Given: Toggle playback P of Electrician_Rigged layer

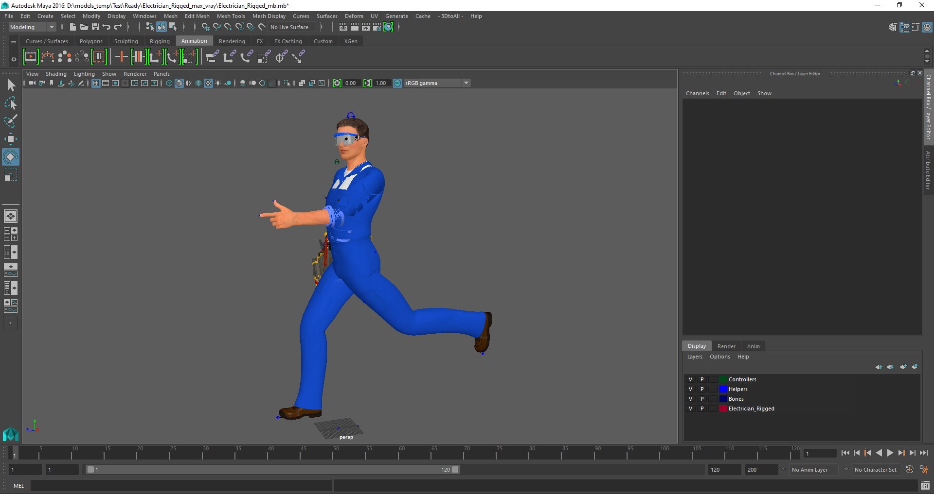Looking at the screenshot, I should click(x=702, y=409).
